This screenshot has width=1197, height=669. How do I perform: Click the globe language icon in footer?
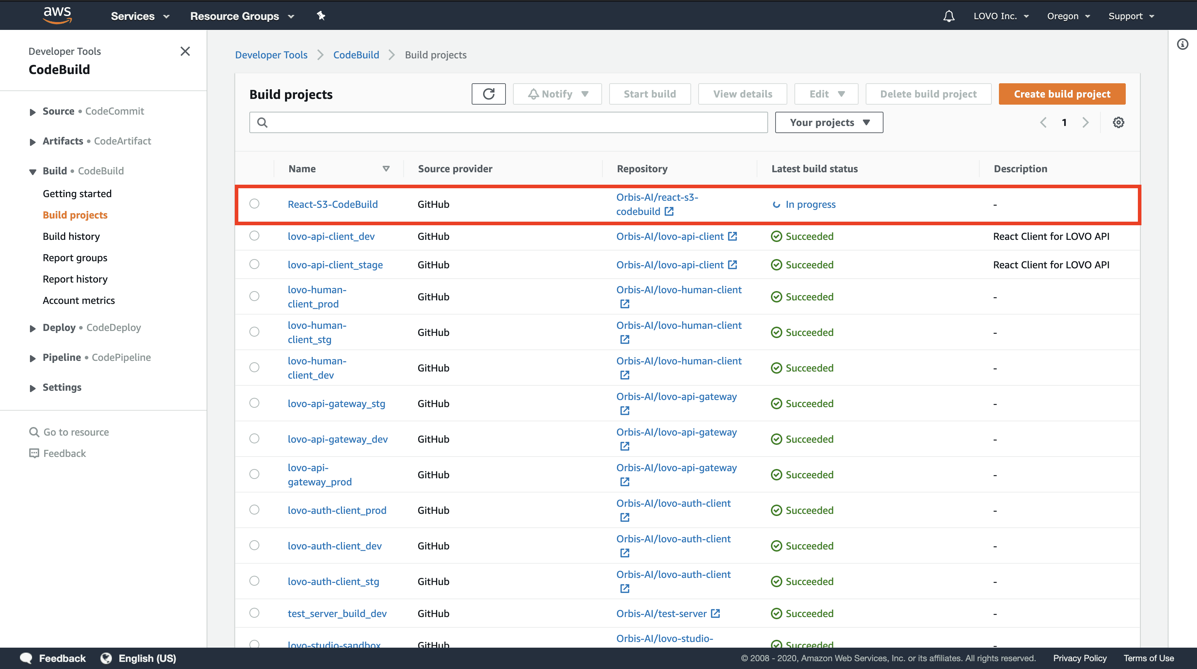tap(107, 658)
